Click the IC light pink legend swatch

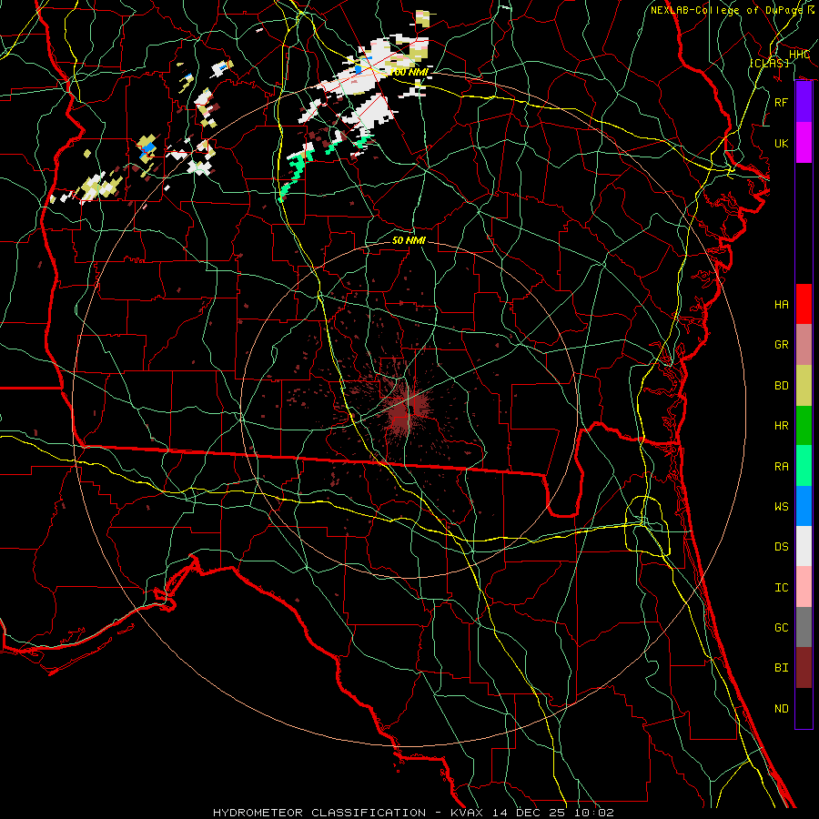804,587
